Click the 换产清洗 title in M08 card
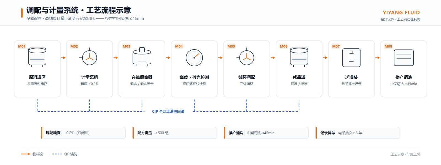 click(404, 77)
